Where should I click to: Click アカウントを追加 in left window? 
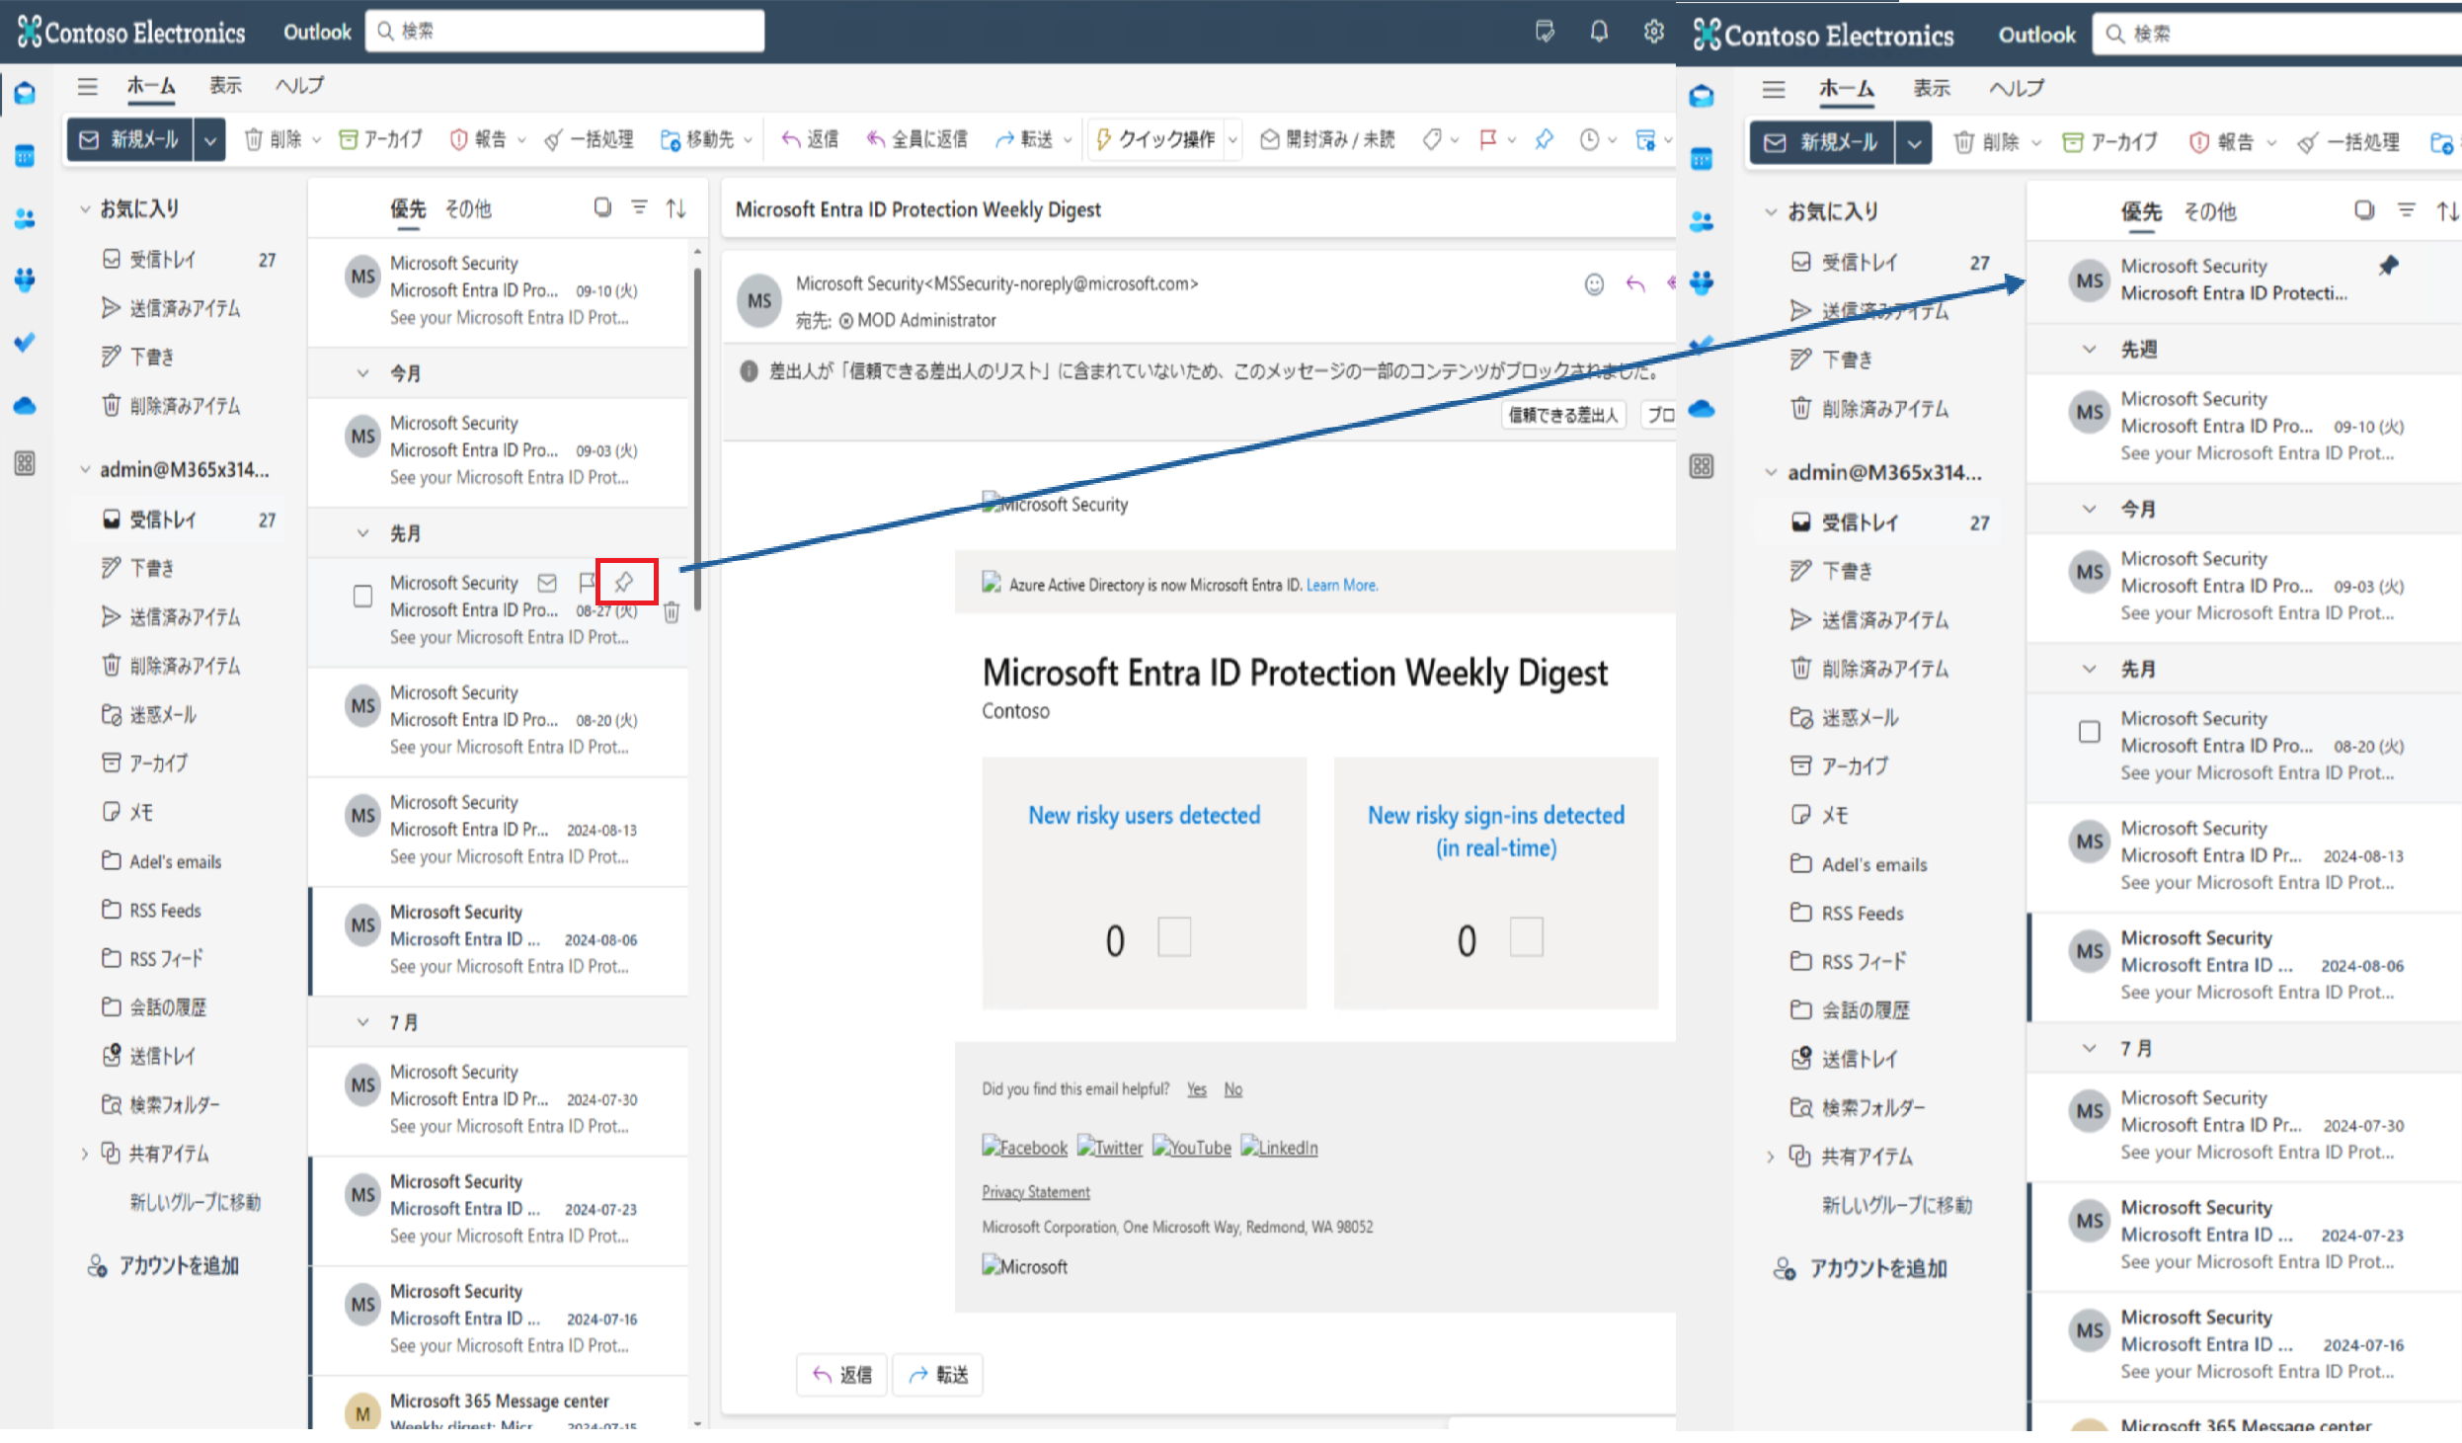tap(164, 1266)
